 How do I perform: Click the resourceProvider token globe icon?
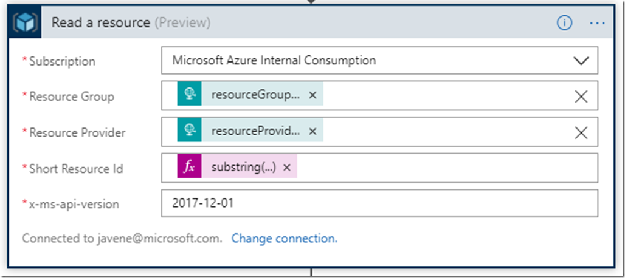coord(189,131)
